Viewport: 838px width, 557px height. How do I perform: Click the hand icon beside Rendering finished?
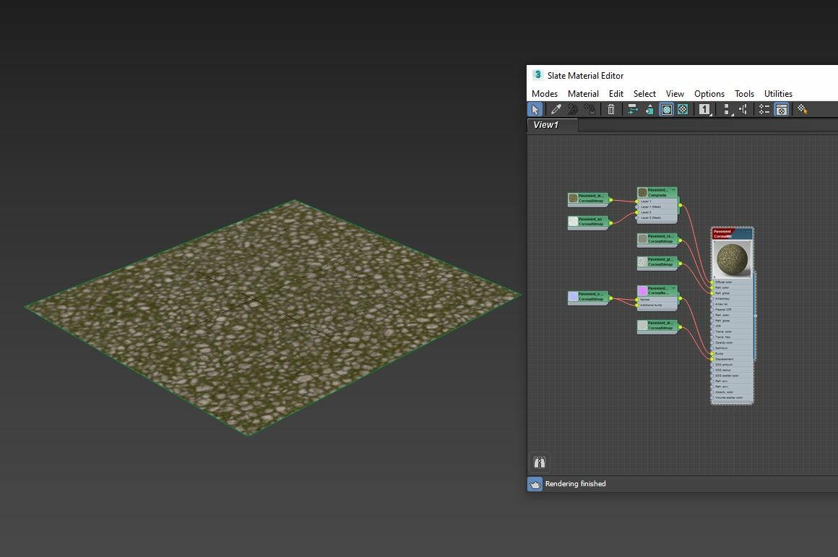[535, 483]
